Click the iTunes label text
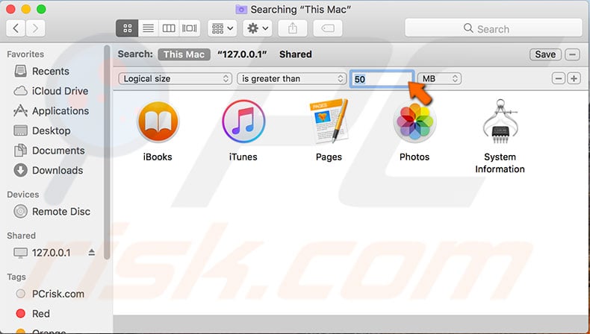Screen dimensions: 590x334 coord(243,157)
